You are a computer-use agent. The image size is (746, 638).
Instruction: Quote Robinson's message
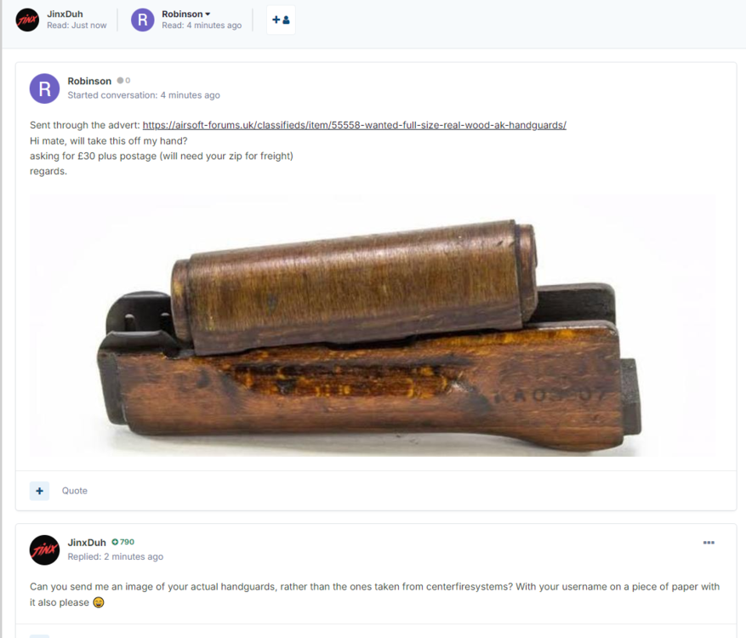pos(75,491)
